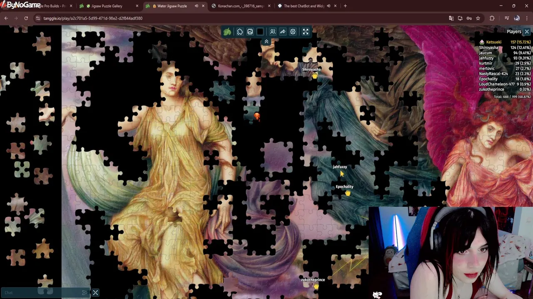Send the chat message
The width and height of the screenshot is (533, 299).
click(85, 293)
